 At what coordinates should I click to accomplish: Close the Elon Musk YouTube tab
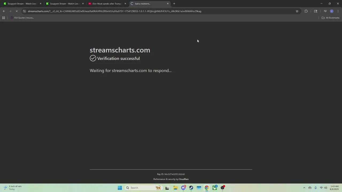125,4
